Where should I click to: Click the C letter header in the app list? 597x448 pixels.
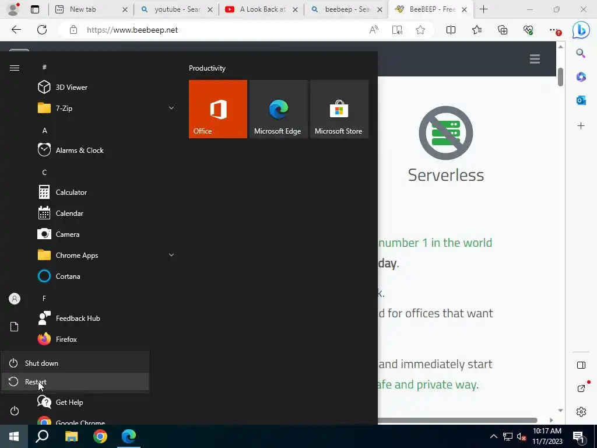click(44, 172)
